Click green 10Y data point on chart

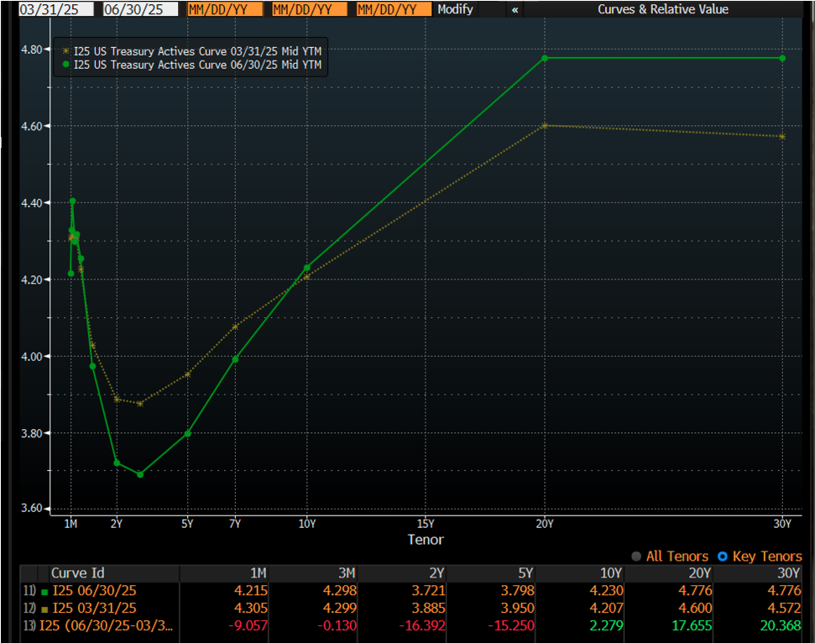[306, 268]
